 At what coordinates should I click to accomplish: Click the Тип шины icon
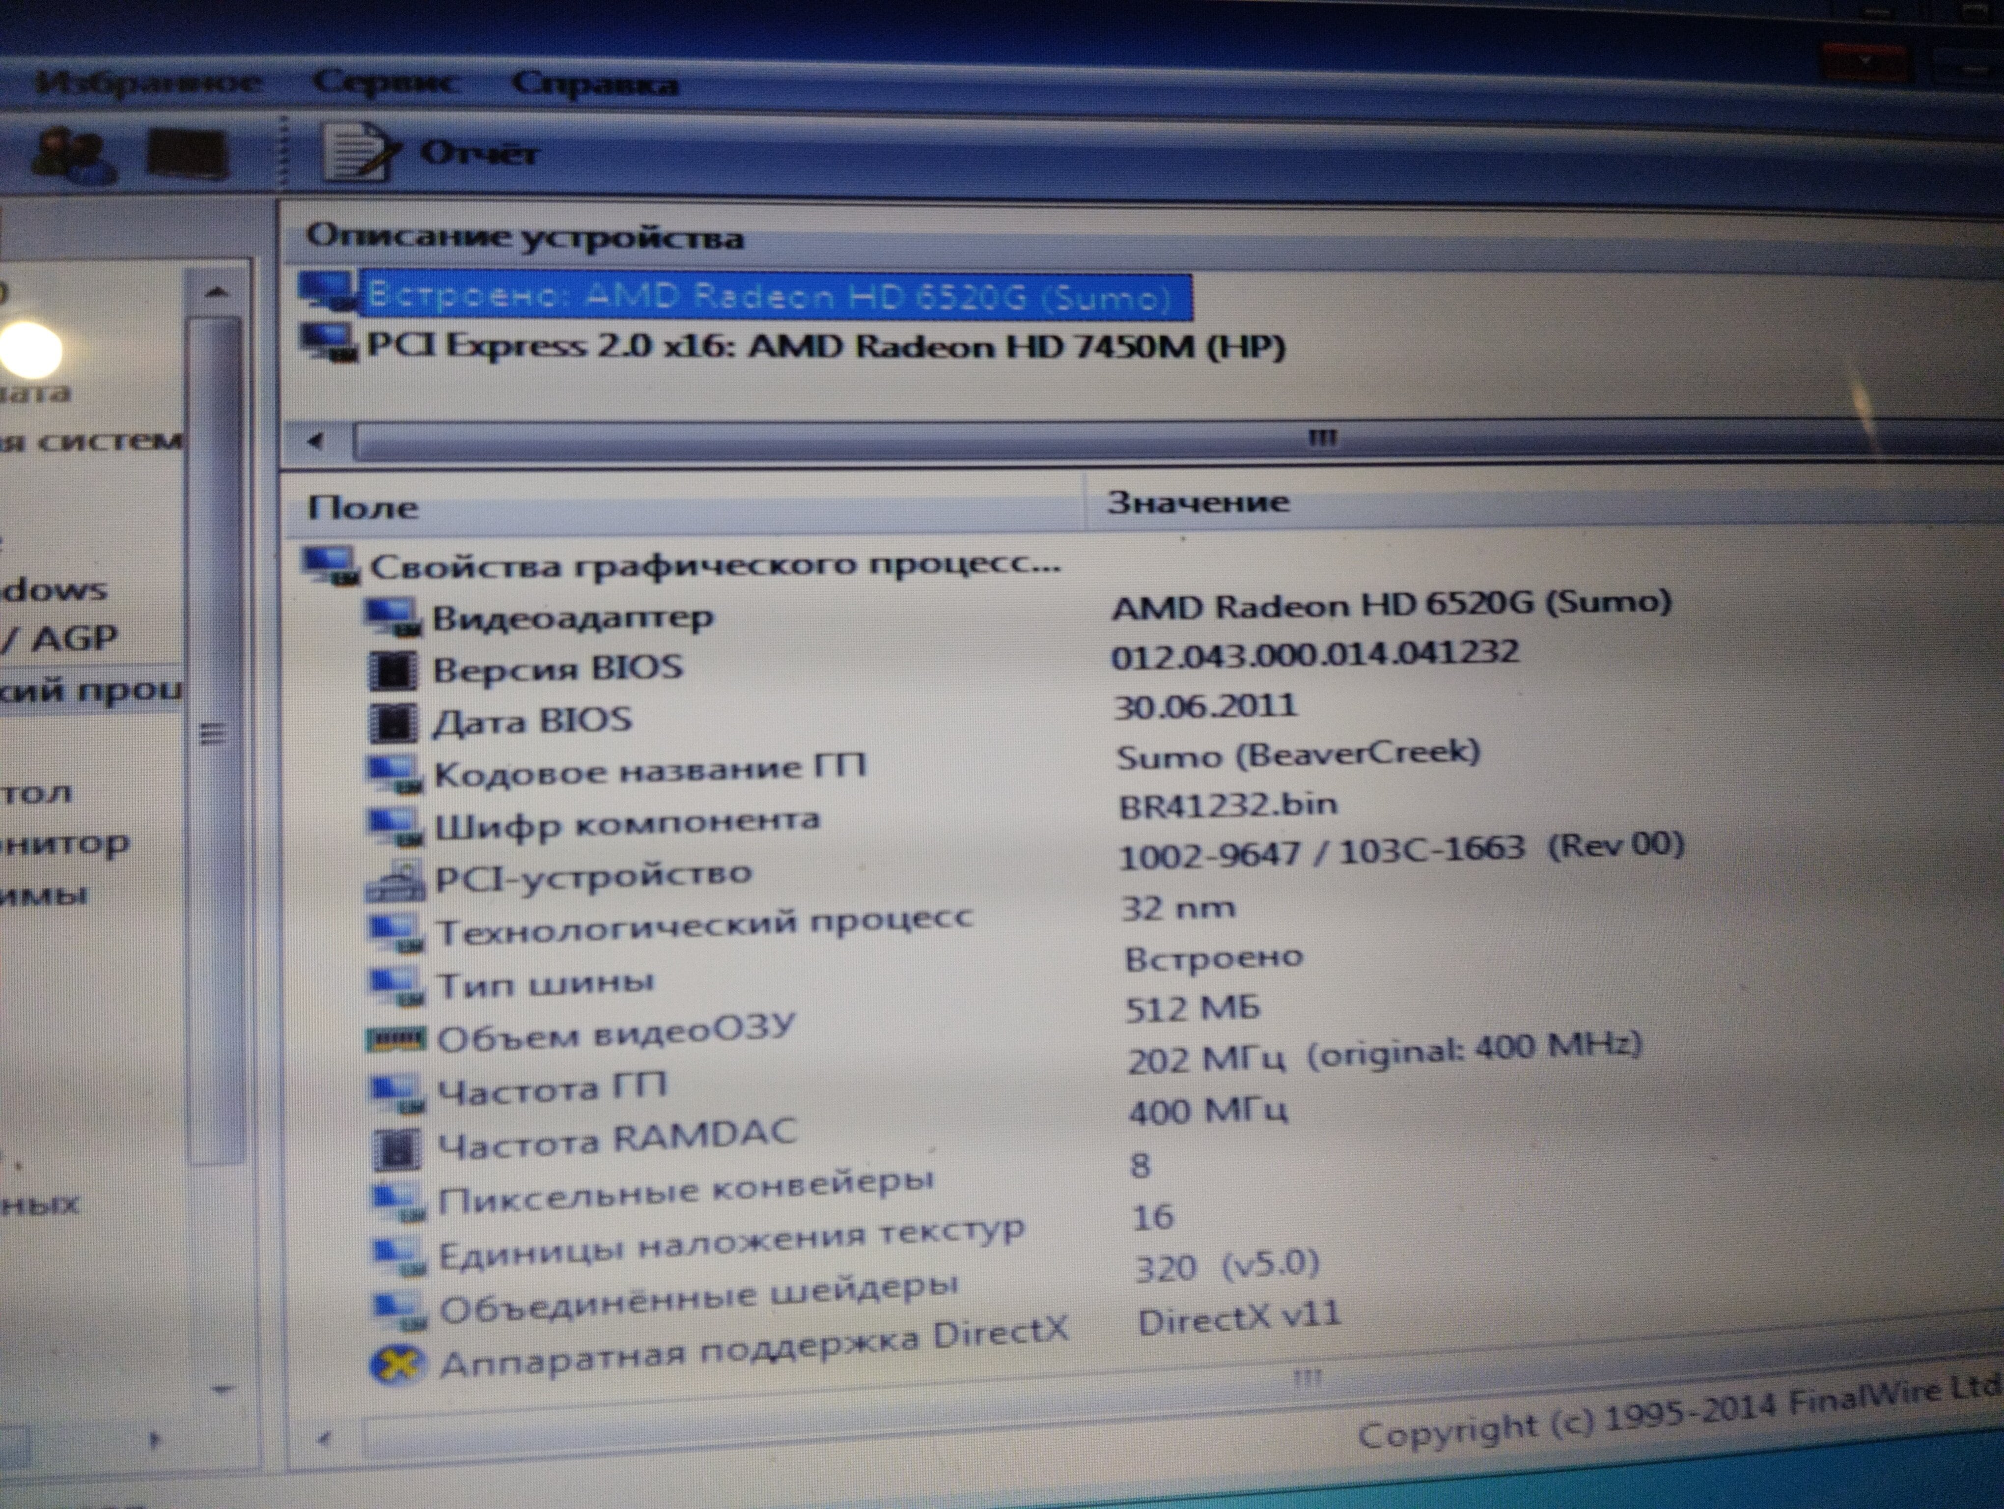[x=398, y=986]
